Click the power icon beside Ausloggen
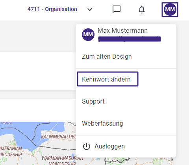Image resolution: width=189 pixels, height=165 pixels. click(87, 146)
